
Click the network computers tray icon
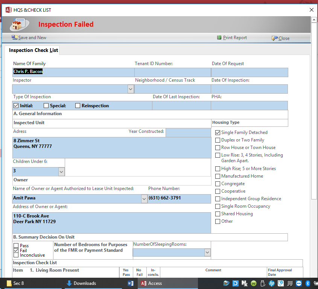coord(290,283)
